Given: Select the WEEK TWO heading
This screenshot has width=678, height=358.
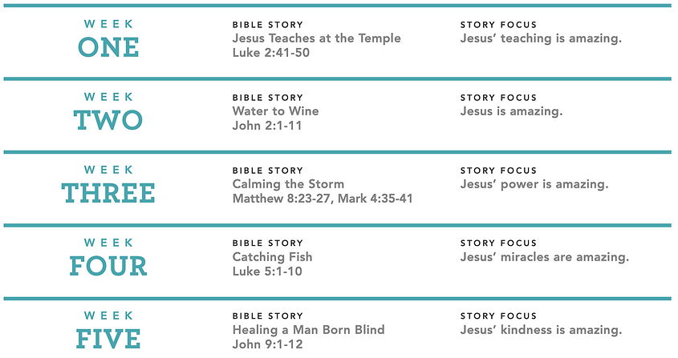Looking at the screenshot, I should point(108,111).
